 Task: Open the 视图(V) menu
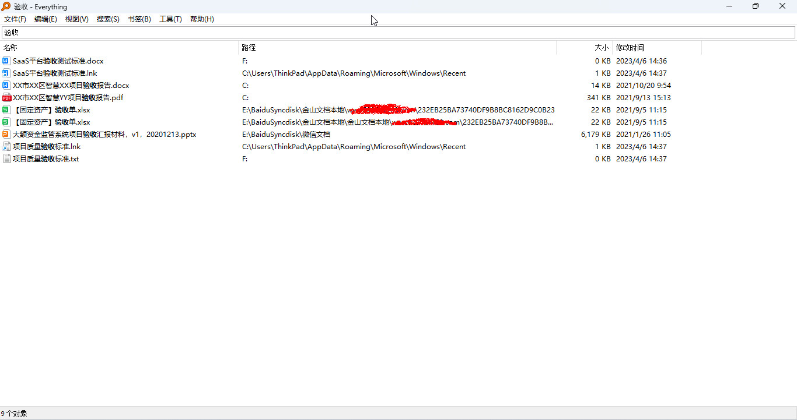(x=77, y=19)
